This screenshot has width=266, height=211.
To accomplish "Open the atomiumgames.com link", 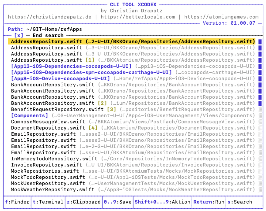I will (221, 17).
